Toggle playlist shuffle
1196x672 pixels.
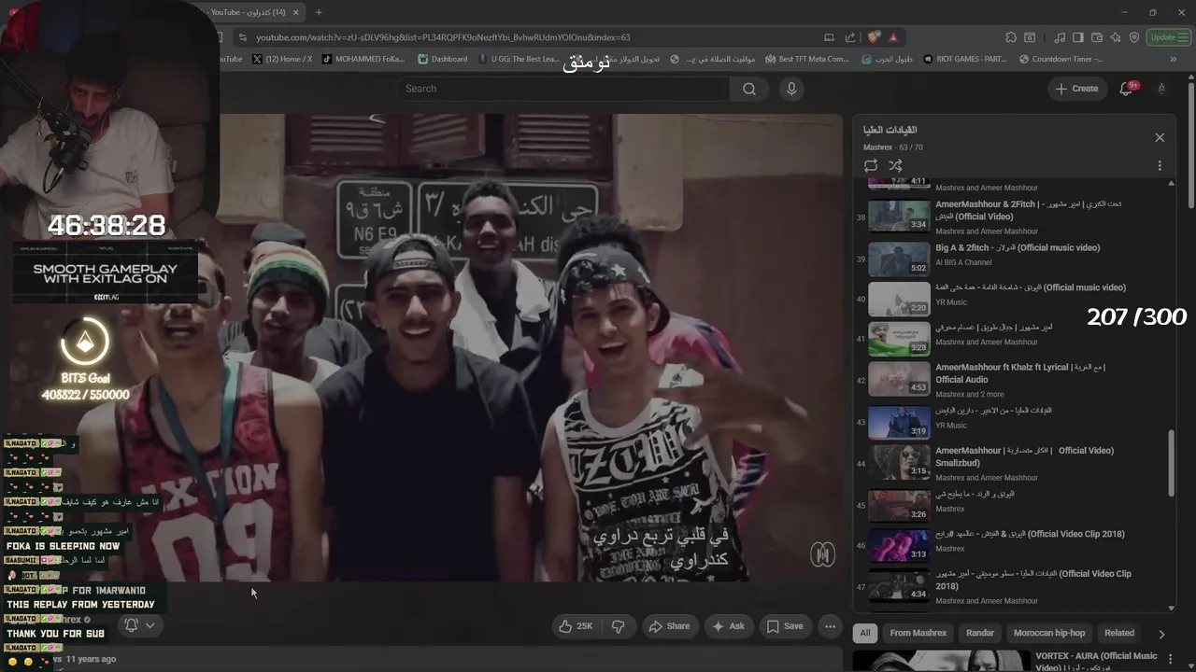[895, 165]
